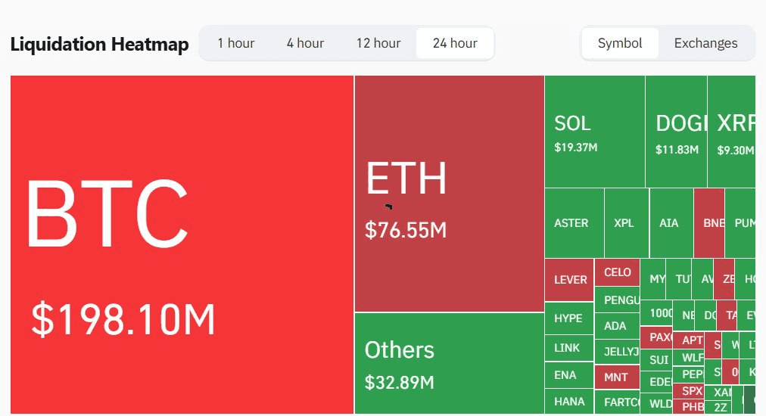Select the Others $32.89M tile
Screen dimensions: 766x416
pyautogui.click(x=449, y=363)
